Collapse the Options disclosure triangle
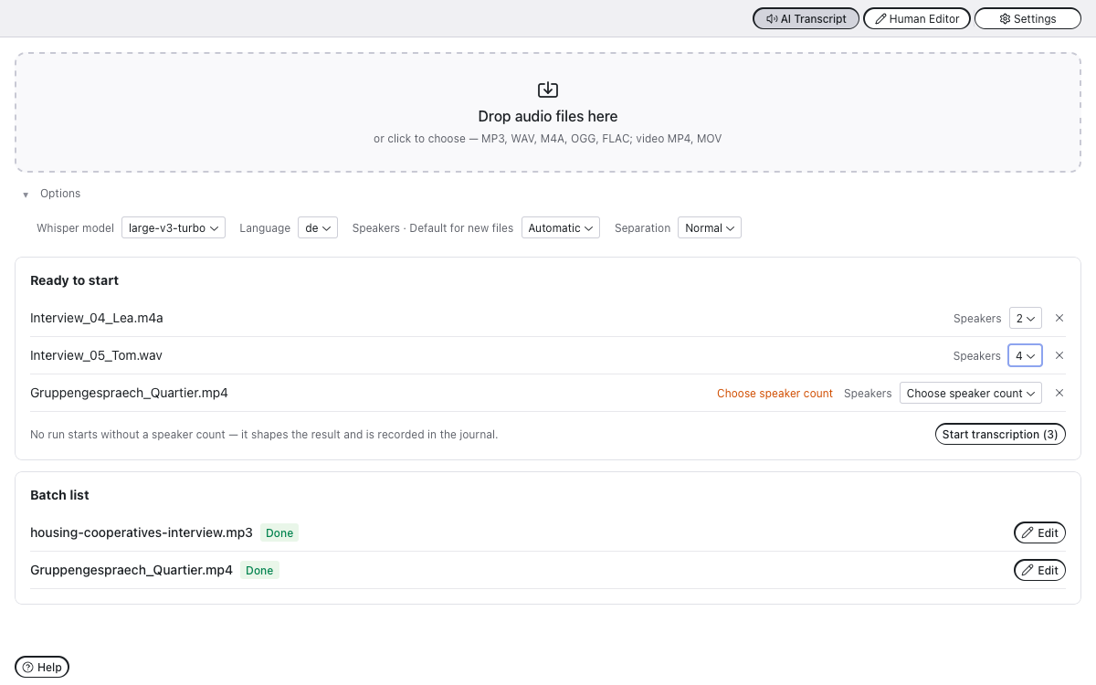 click(x=26, y=195)
